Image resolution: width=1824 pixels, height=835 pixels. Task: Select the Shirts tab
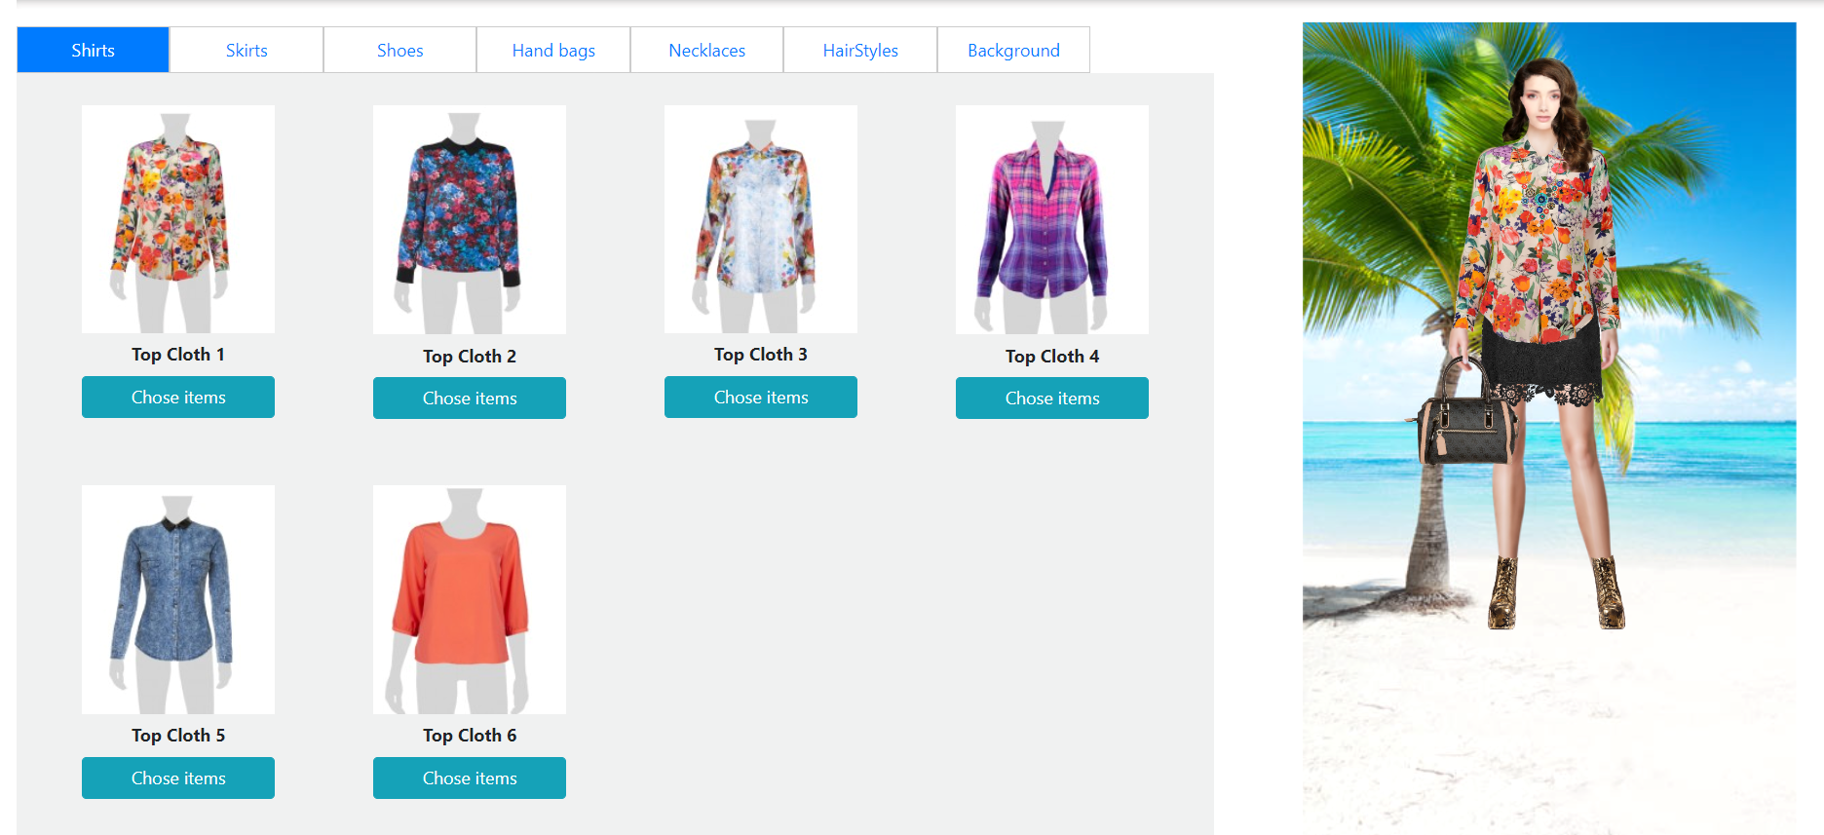[x=93, y=50]
